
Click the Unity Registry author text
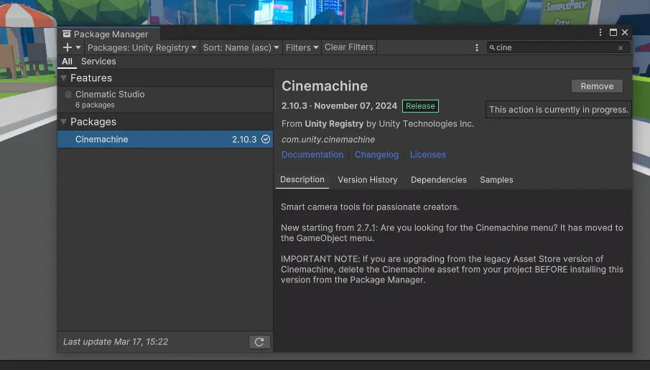pyautogui.click(x=334, y=124)
